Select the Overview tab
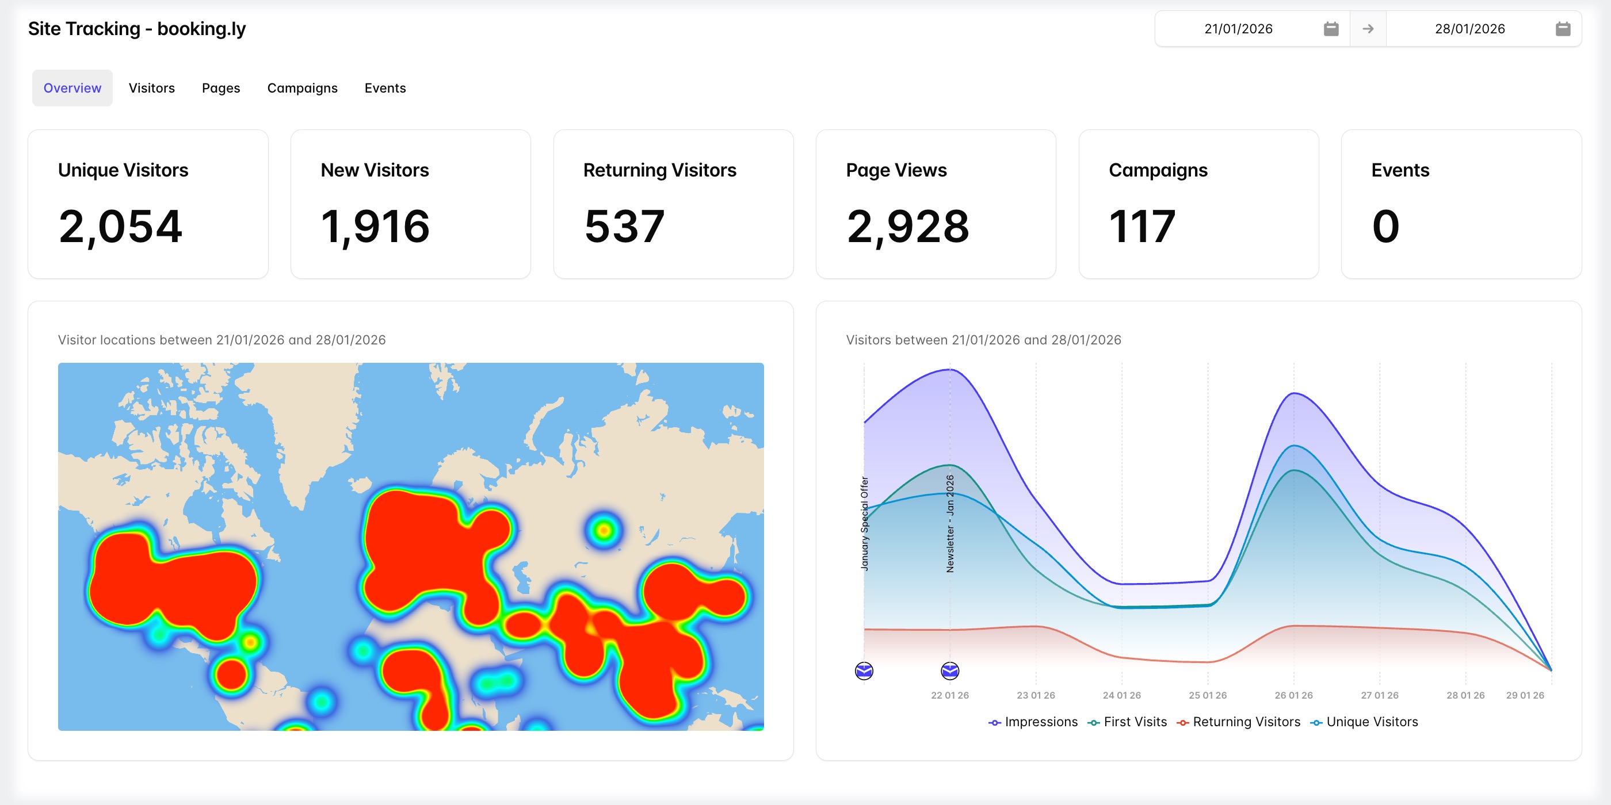 [72, 88]
